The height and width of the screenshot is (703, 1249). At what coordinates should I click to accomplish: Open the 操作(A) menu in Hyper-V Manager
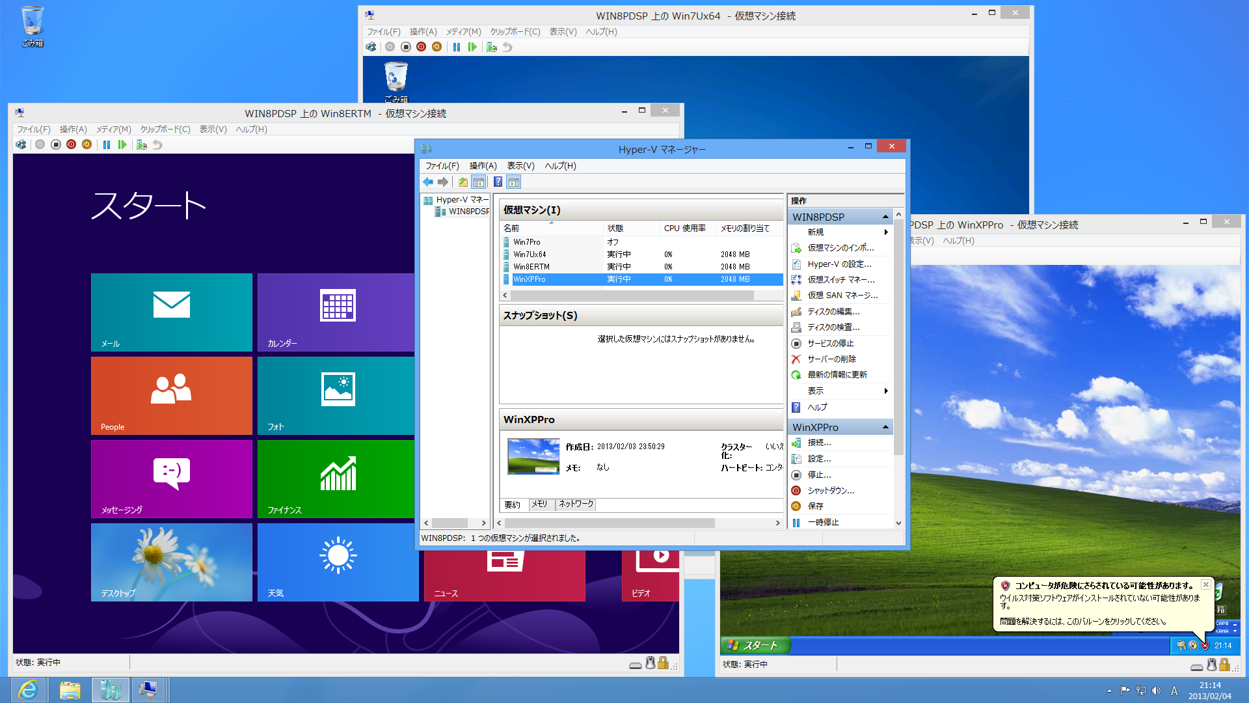pos(483,166)
